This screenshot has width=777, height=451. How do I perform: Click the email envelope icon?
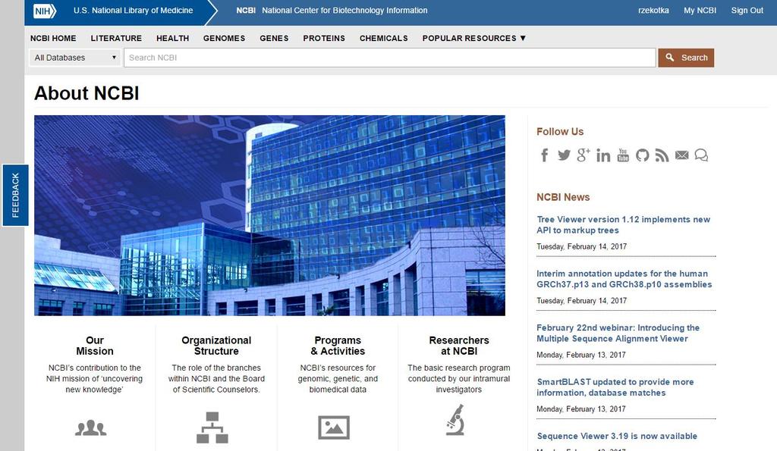[682, 155]
